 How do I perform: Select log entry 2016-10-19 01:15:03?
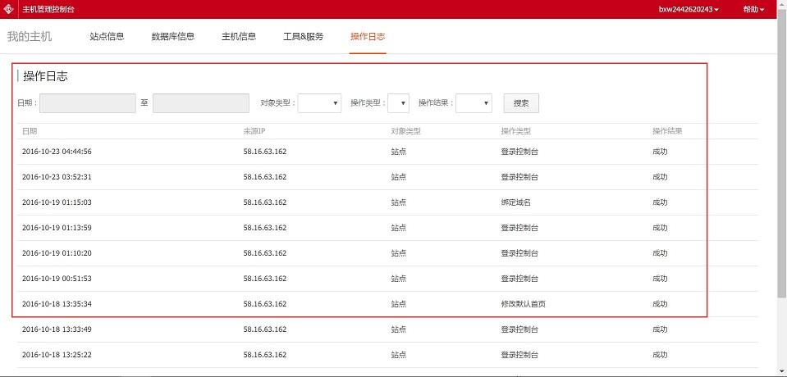click(x=387, y=202)
